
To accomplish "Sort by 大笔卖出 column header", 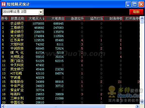I will point(55,19).
